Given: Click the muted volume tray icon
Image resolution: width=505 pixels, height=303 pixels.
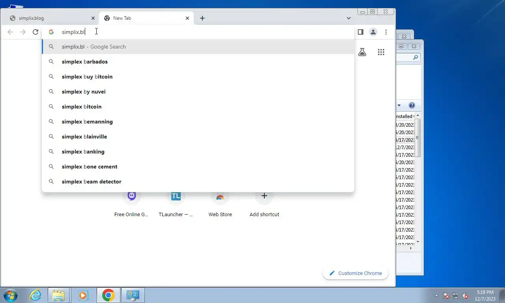Looking at the screenshot, I should point(466,296).
